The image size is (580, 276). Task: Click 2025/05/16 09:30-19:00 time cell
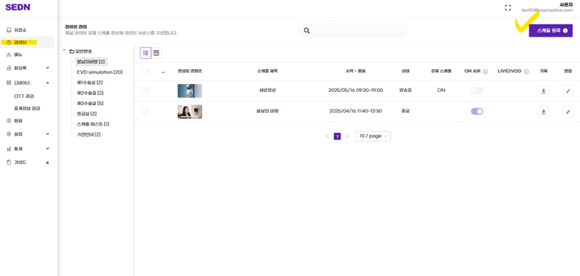[x=355, y=90]
